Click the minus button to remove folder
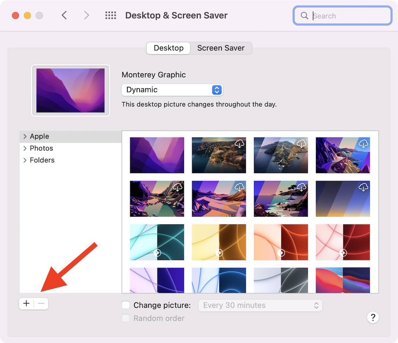The height and width of the screenshot is (343, 398). click(x=41, y=304)
